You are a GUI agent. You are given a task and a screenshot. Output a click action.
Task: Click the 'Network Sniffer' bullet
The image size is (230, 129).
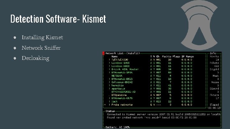click(41, 48)
